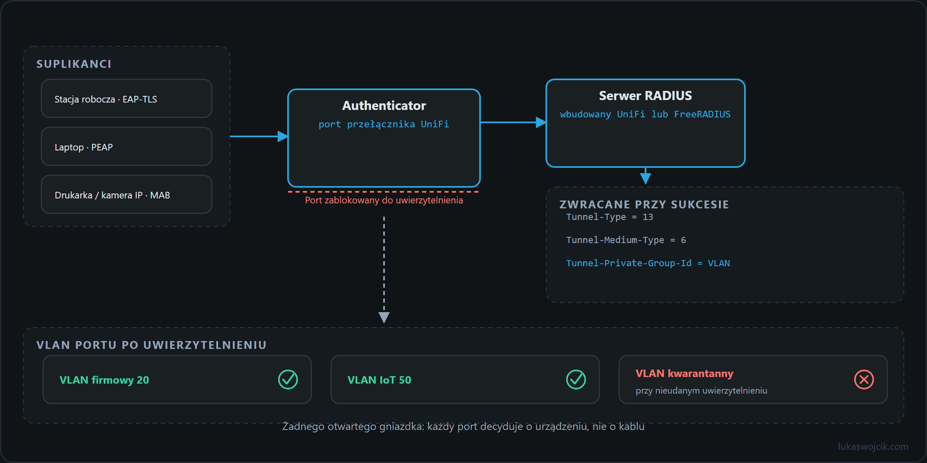Click the 'Żadnego otwartego gniazdka' caption

pos(463,427)
